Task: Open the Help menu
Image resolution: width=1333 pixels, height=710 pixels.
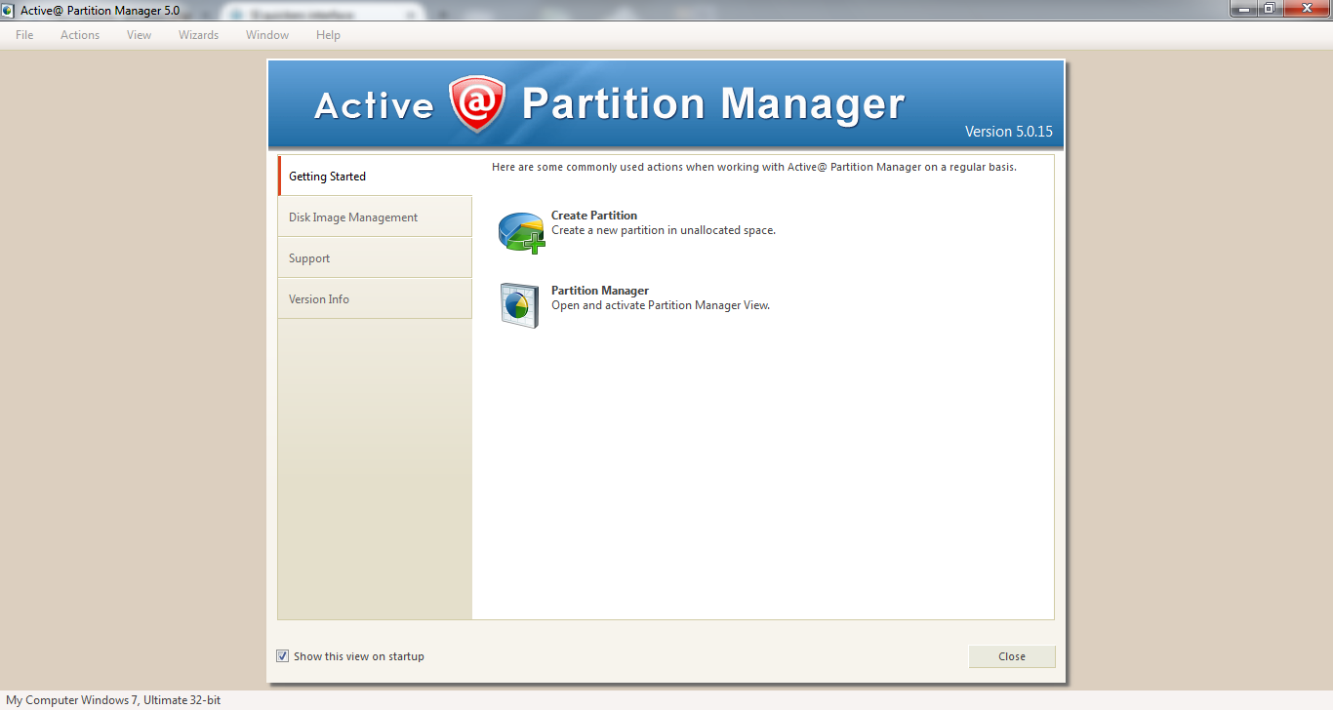Action: click(x=328, y=34)
